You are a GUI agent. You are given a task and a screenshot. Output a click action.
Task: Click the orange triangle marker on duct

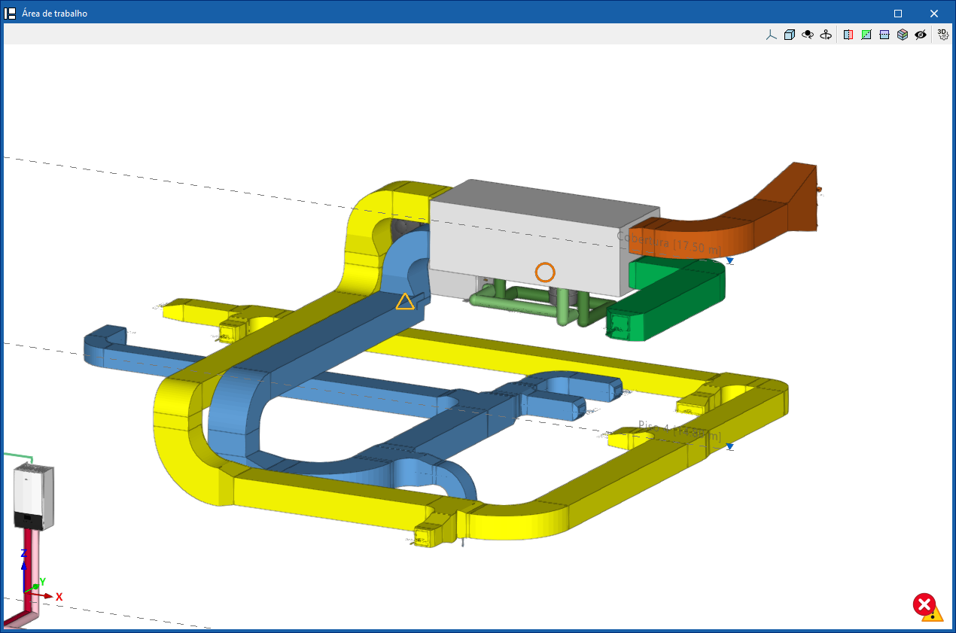[x=405, y=302]
